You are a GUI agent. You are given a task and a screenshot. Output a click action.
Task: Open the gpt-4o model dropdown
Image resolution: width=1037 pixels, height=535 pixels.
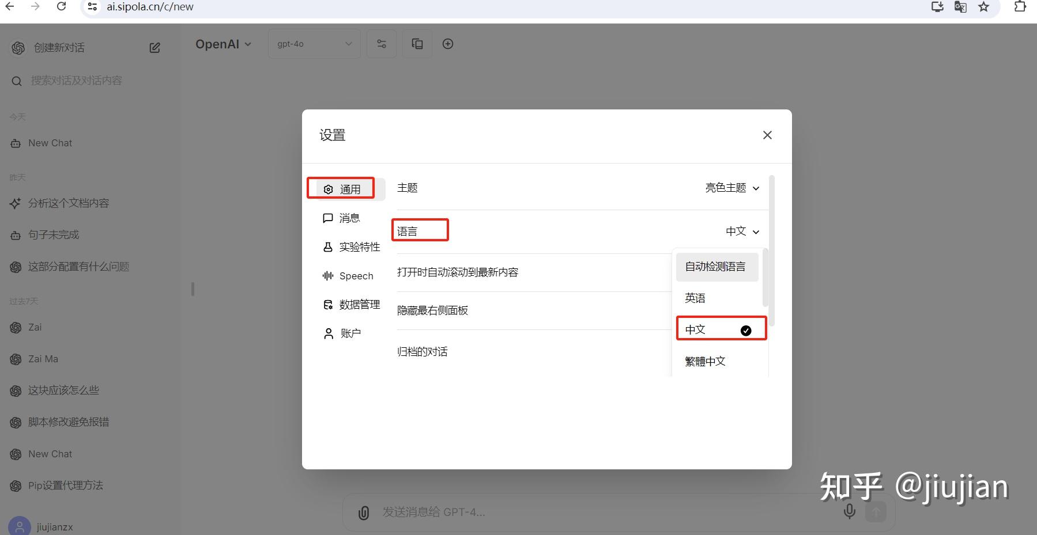tap(314, 43)
